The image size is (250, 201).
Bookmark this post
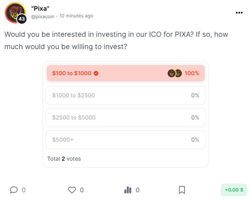[x=182, y=190]
